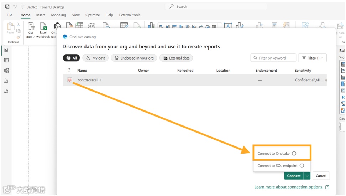Sort by the Sensitivity column header
The height and width of the screenshot is (196, 346).
(303, 71)
